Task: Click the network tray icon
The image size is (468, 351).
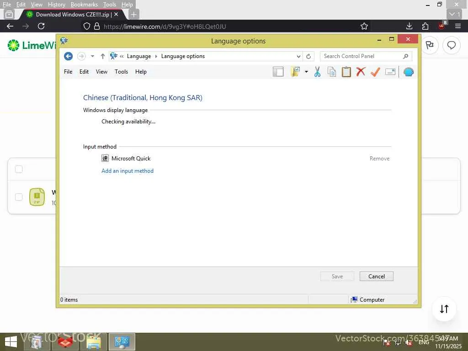Action: coord(398,343)
